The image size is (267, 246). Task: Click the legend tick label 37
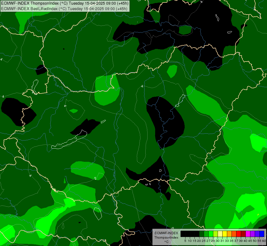236,241
